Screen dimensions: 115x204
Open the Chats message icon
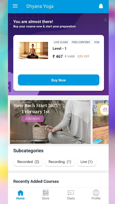pyautogui.click(x=71, y=193)
